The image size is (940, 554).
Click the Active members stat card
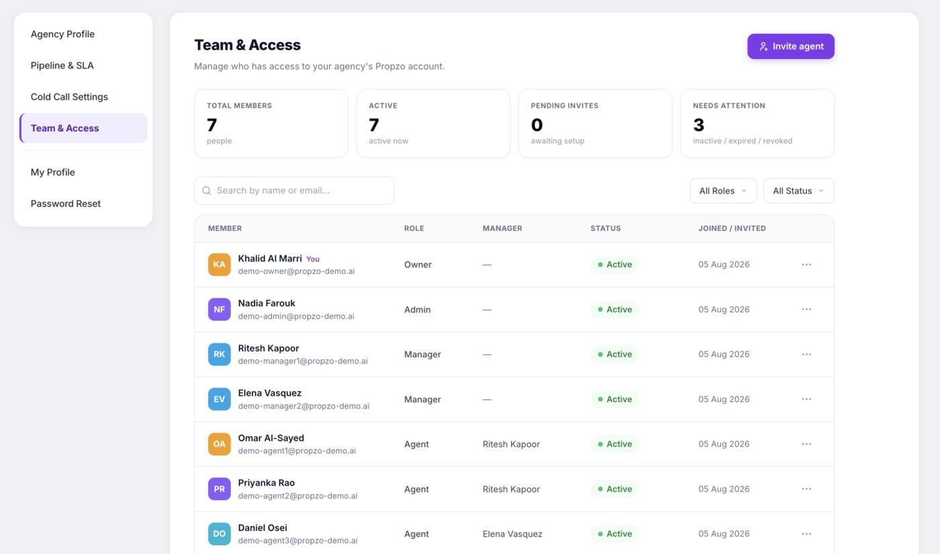tap(433, 124)
